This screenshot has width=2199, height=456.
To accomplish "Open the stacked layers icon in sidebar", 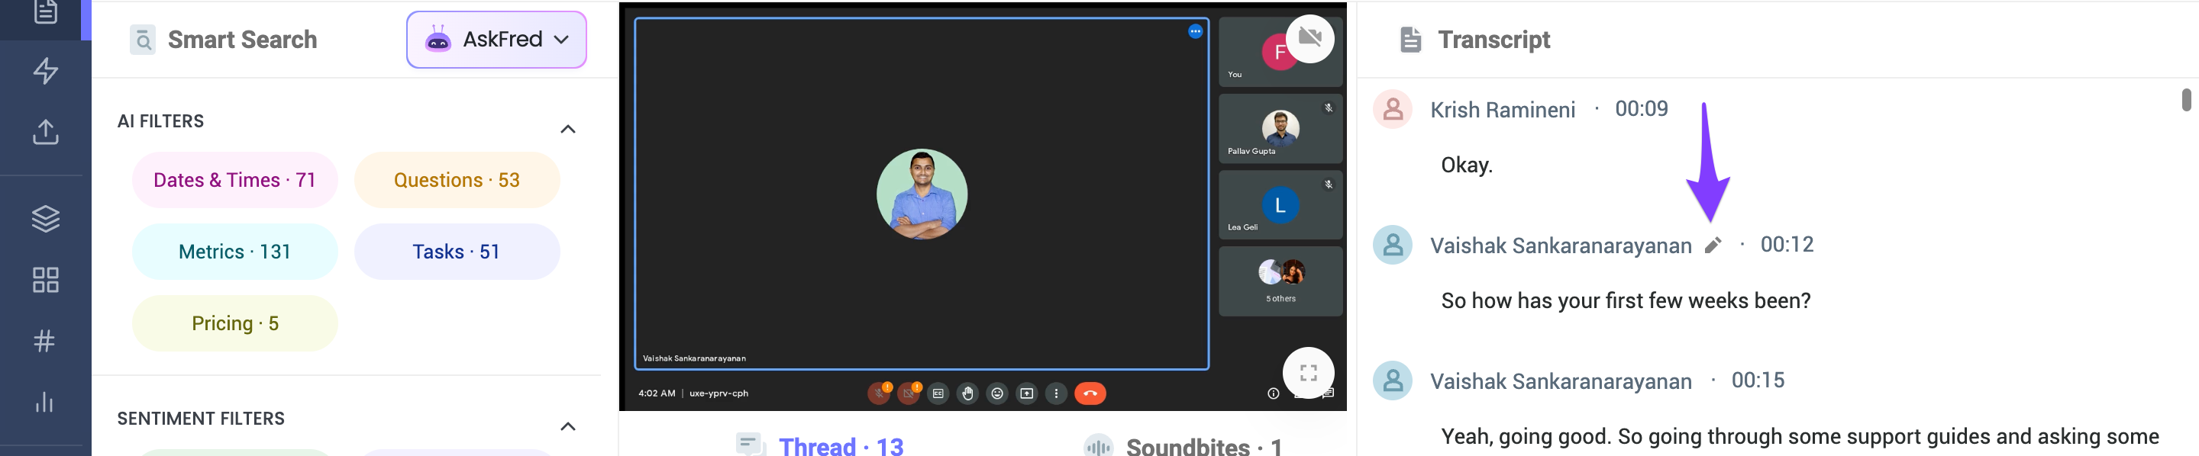I will pos(45,219).
